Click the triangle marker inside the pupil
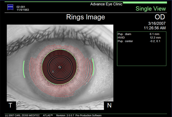 [x=53, y=72]
